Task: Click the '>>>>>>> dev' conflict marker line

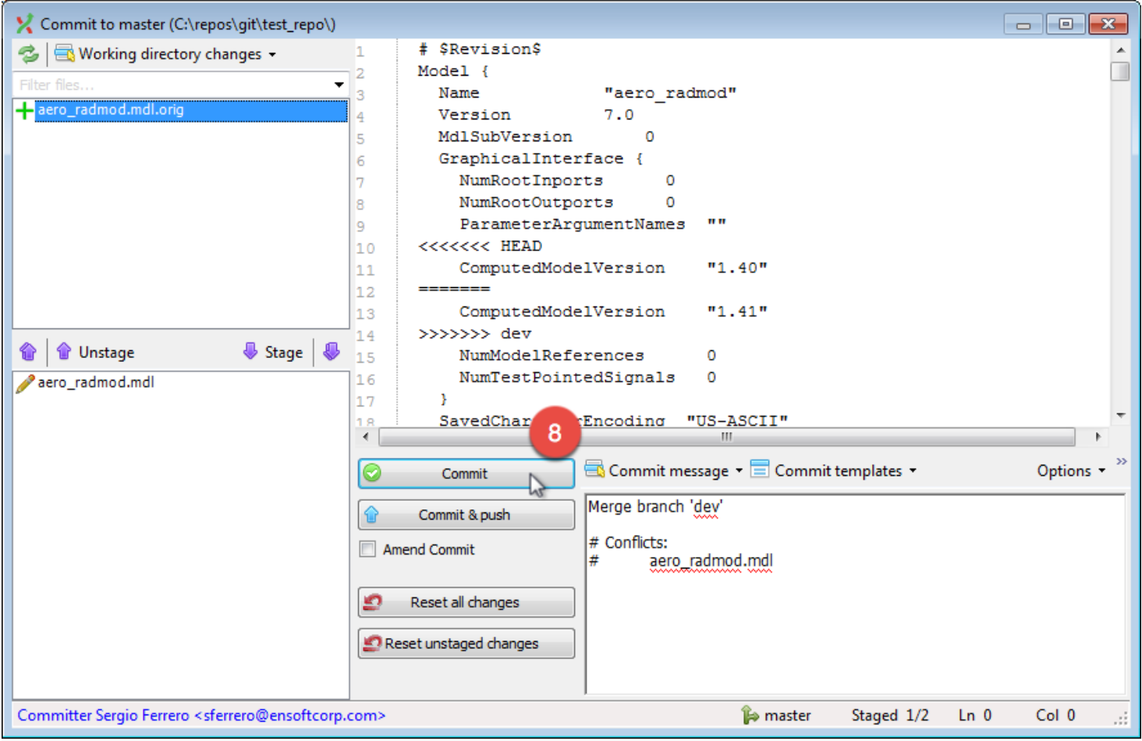Action: tap(475, 334)
